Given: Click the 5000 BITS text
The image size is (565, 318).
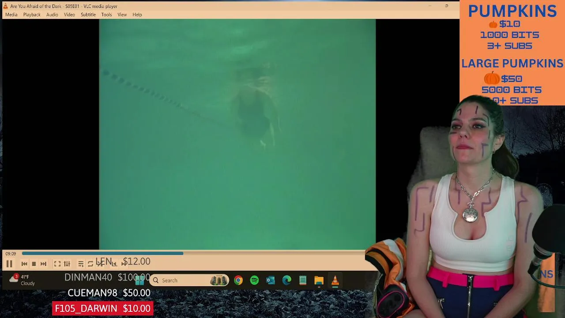Looking at the screenshot, I should pos(512,90).
